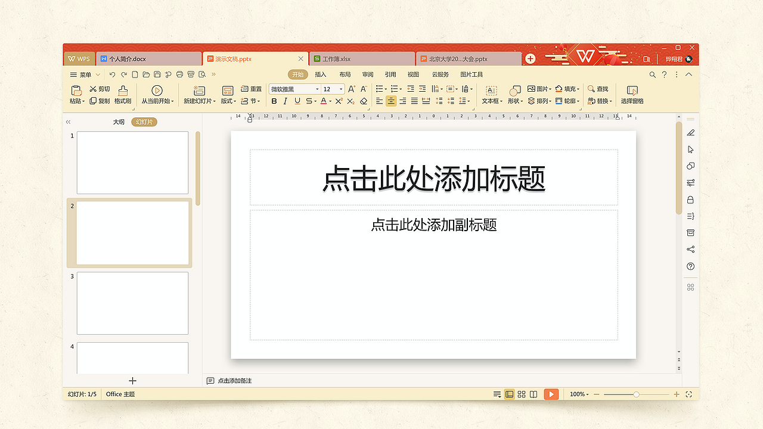Click Start from current (从当前开始) button

tap(157, 95)
